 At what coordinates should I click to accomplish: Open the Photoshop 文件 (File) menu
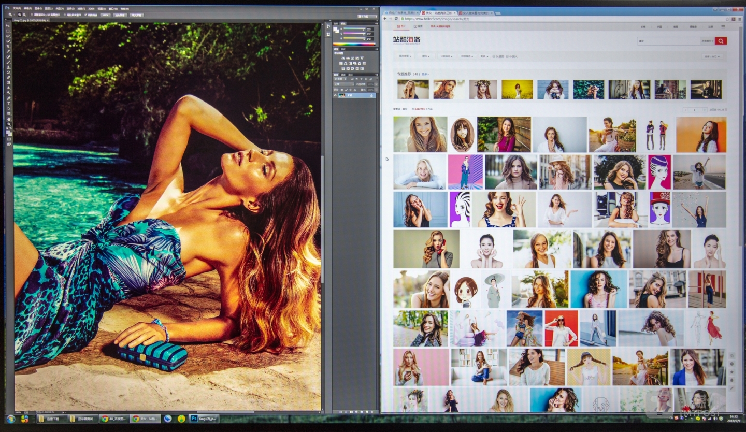point(17,8)
